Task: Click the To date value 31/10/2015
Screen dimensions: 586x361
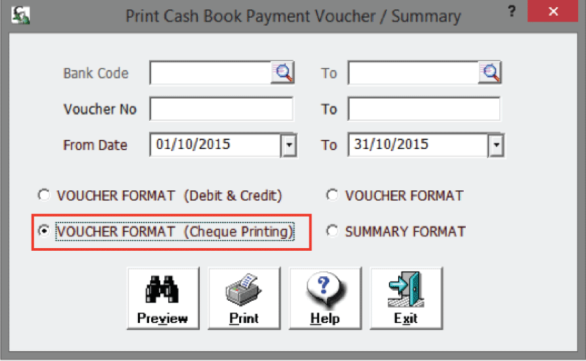Action: click(391, 144)
